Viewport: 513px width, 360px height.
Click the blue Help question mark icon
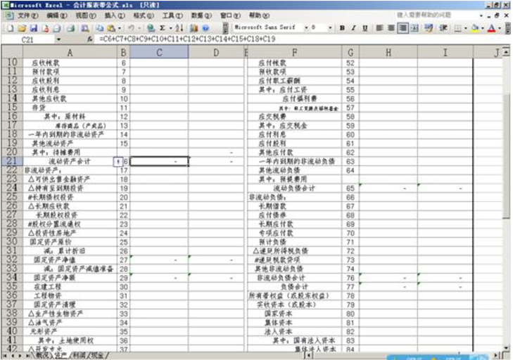pos(205,28)
